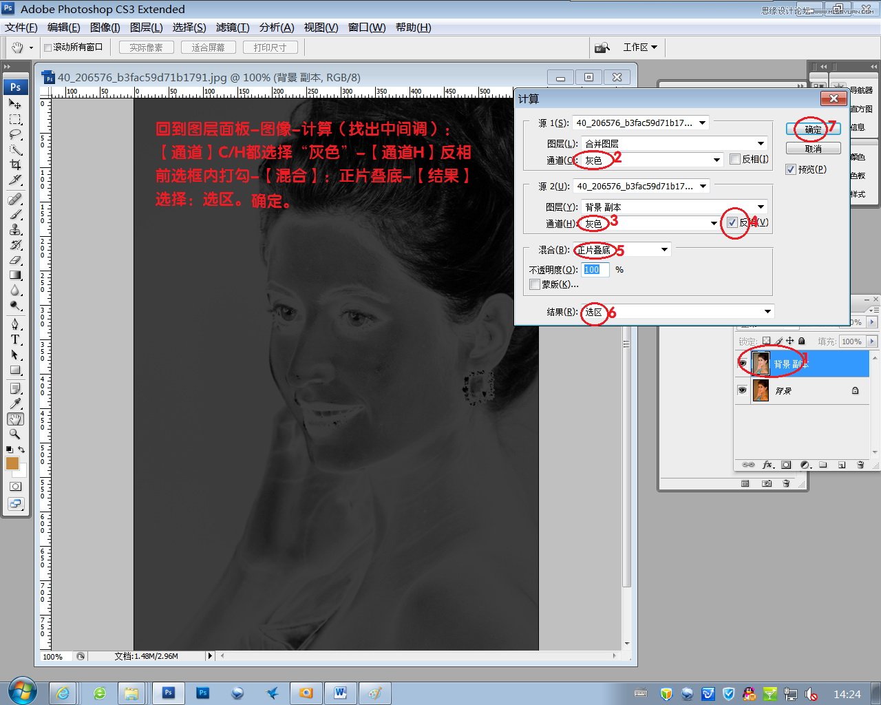The image size is (881, 705).
Task: Confirm the dialog with 确定
Action: (812, 129)
